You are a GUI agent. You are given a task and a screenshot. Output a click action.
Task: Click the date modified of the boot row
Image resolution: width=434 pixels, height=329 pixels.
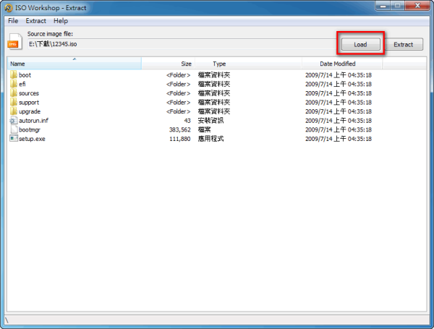(x=339, y=75)
